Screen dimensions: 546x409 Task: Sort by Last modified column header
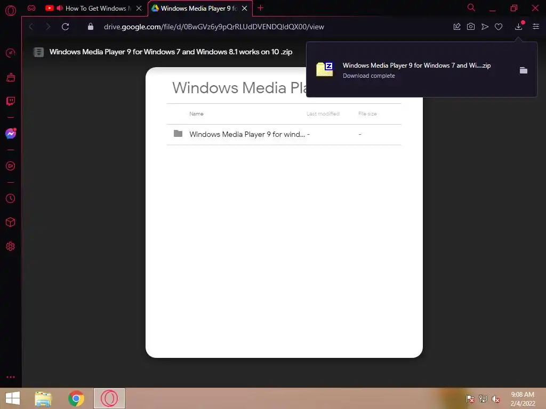click(323, 114)
